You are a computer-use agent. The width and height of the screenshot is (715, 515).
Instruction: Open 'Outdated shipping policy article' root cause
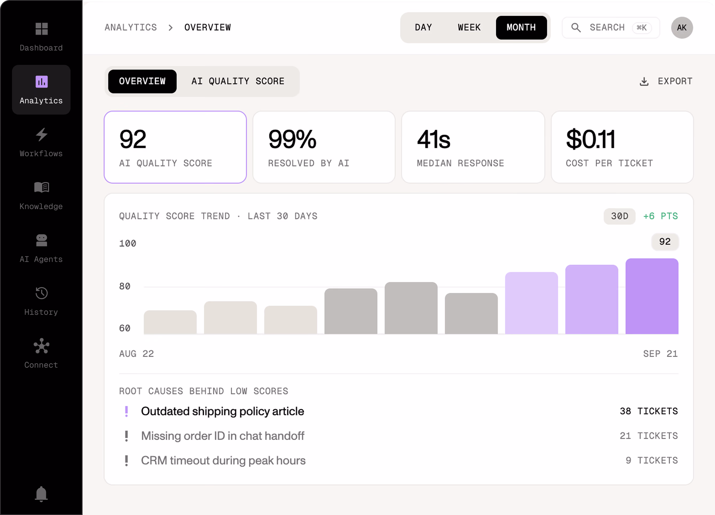(x=223, y=411)
